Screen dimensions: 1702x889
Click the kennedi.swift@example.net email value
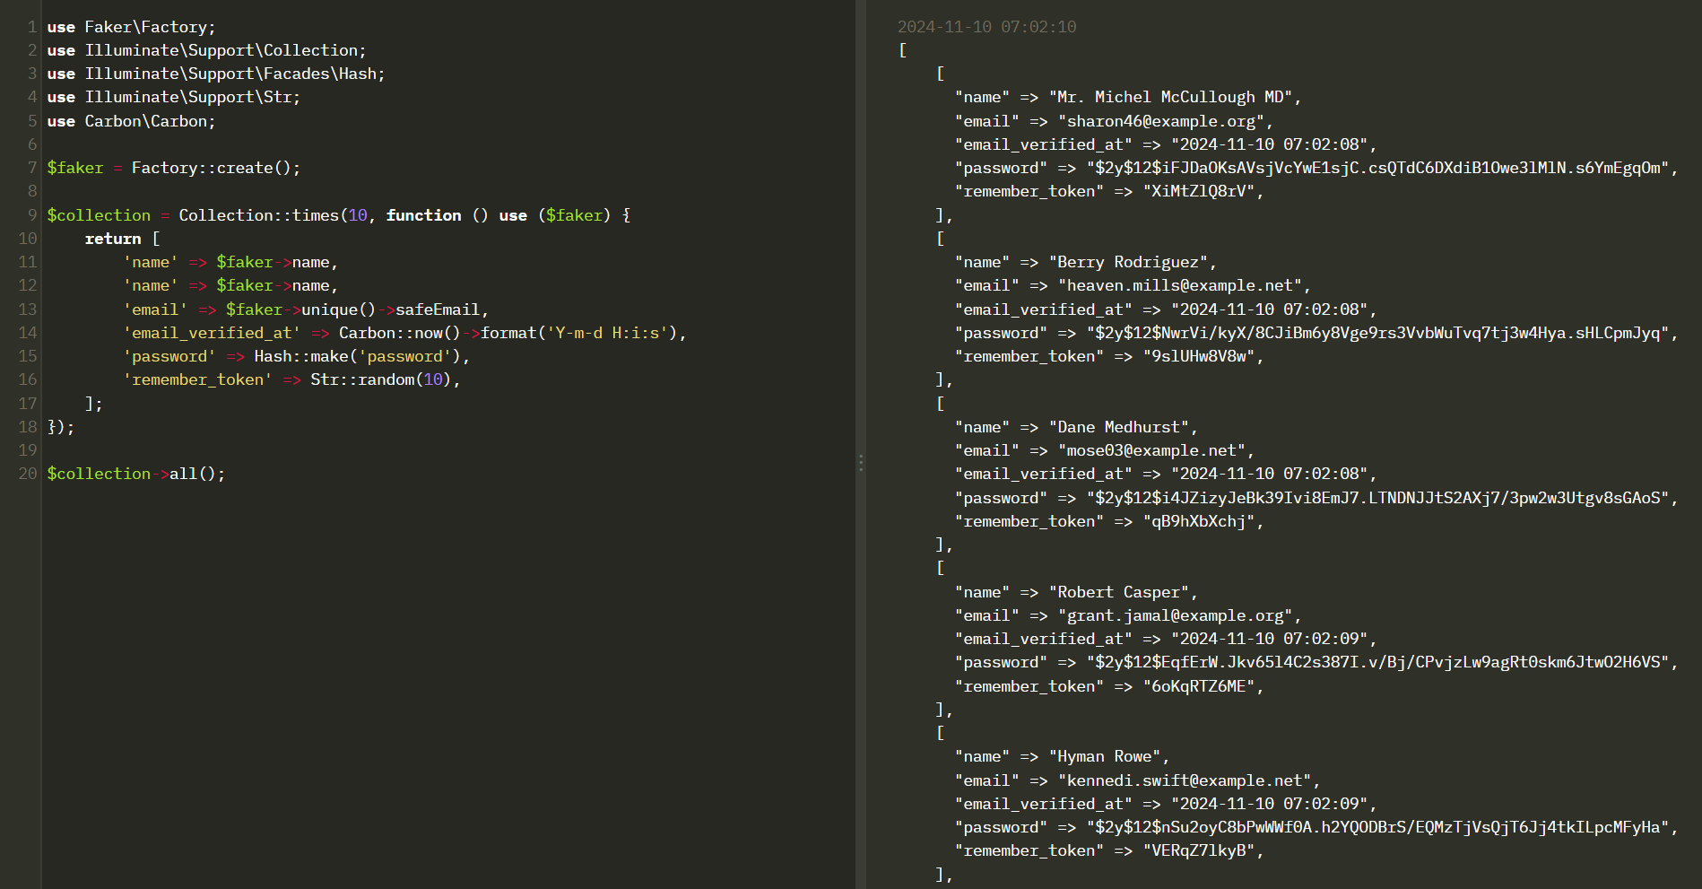[1184, 780]
